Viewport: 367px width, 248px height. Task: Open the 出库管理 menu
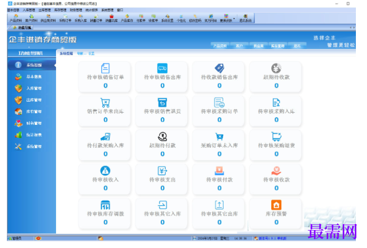(x=44, y=10)
